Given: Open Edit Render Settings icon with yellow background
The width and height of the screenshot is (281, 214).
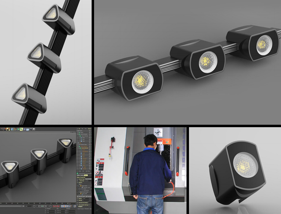Looking at the screenshot, I should click(x=8, y=129).
